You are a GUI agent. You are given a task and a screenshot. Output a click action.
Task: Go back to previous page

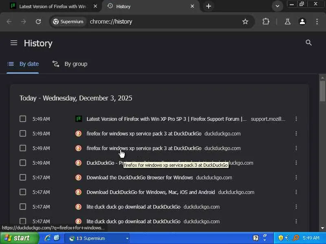pyautogui.click(x=9, y=22)
